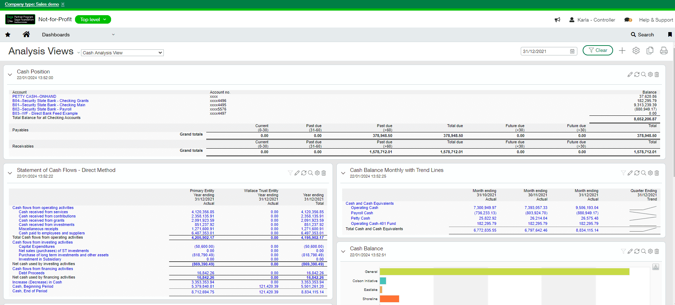The image size is (675, 305).
Task: Close the Company type Sales demo banner
Action: (x=63, y=4)
